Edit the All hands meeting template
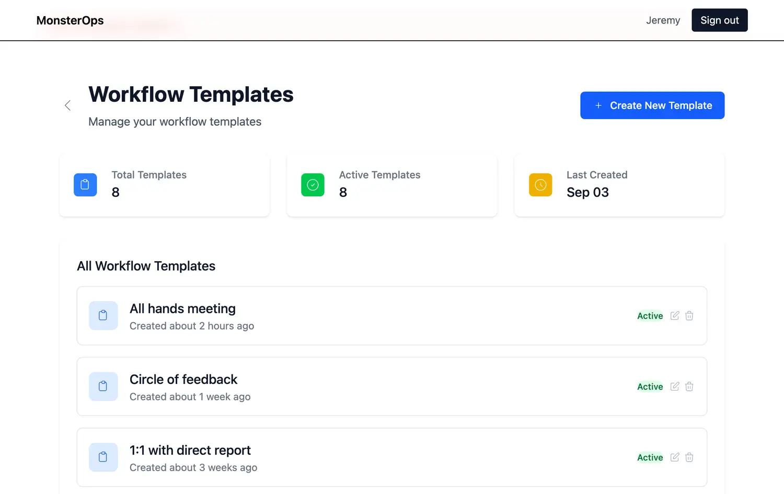Viewport: 784px width, 494px height. click(675, 315)
